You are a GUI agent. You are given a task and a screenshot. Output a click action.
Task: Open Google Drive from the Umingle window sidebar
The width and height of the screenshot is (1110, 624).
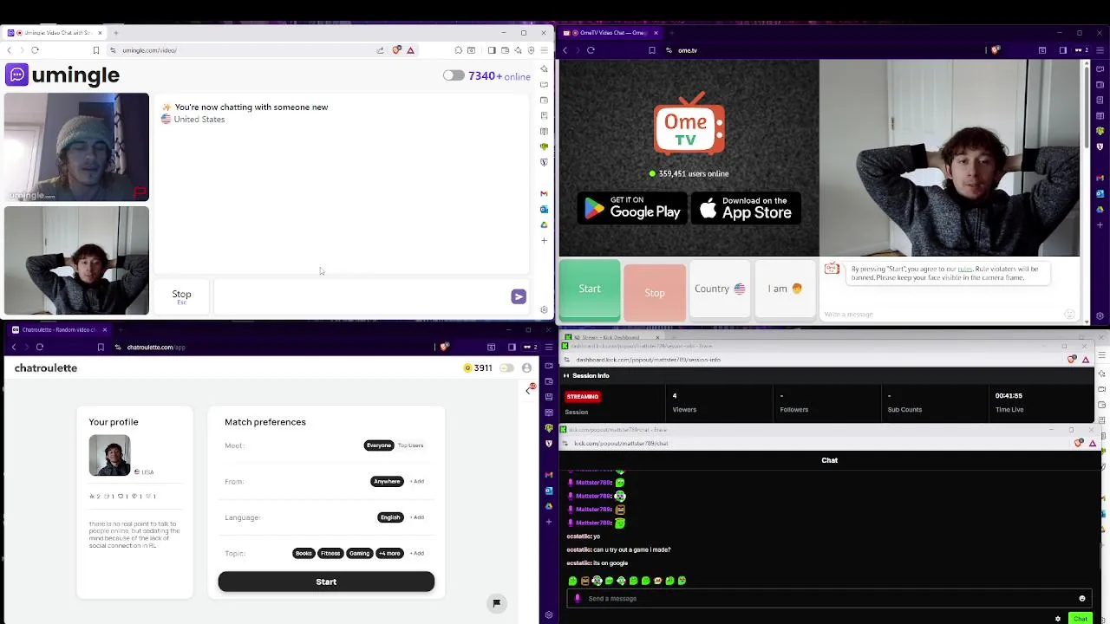[x=544, y=224]
